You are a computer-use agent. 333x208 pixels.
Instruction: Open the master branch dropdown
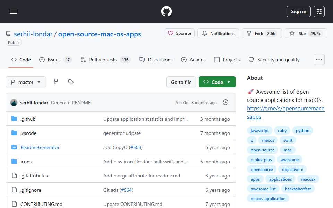point(26,82)
